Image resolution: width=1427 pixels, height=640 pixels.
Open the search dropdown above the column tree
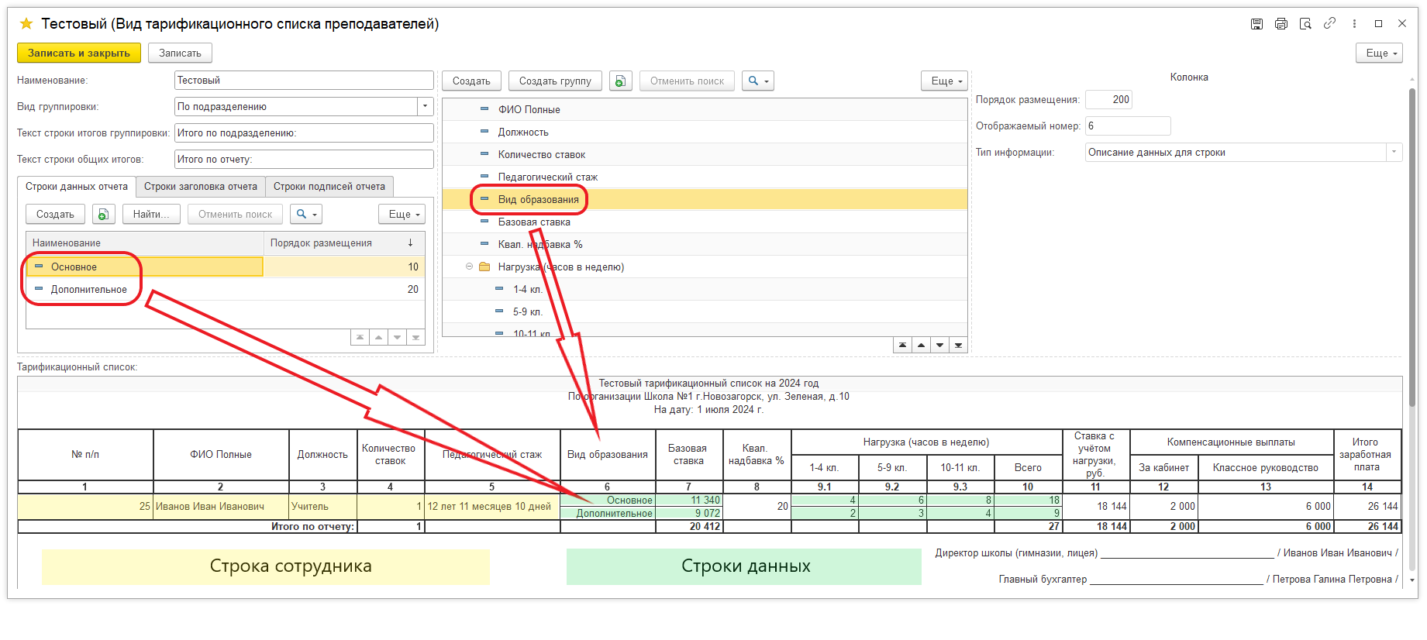click(x=757, y=81)
